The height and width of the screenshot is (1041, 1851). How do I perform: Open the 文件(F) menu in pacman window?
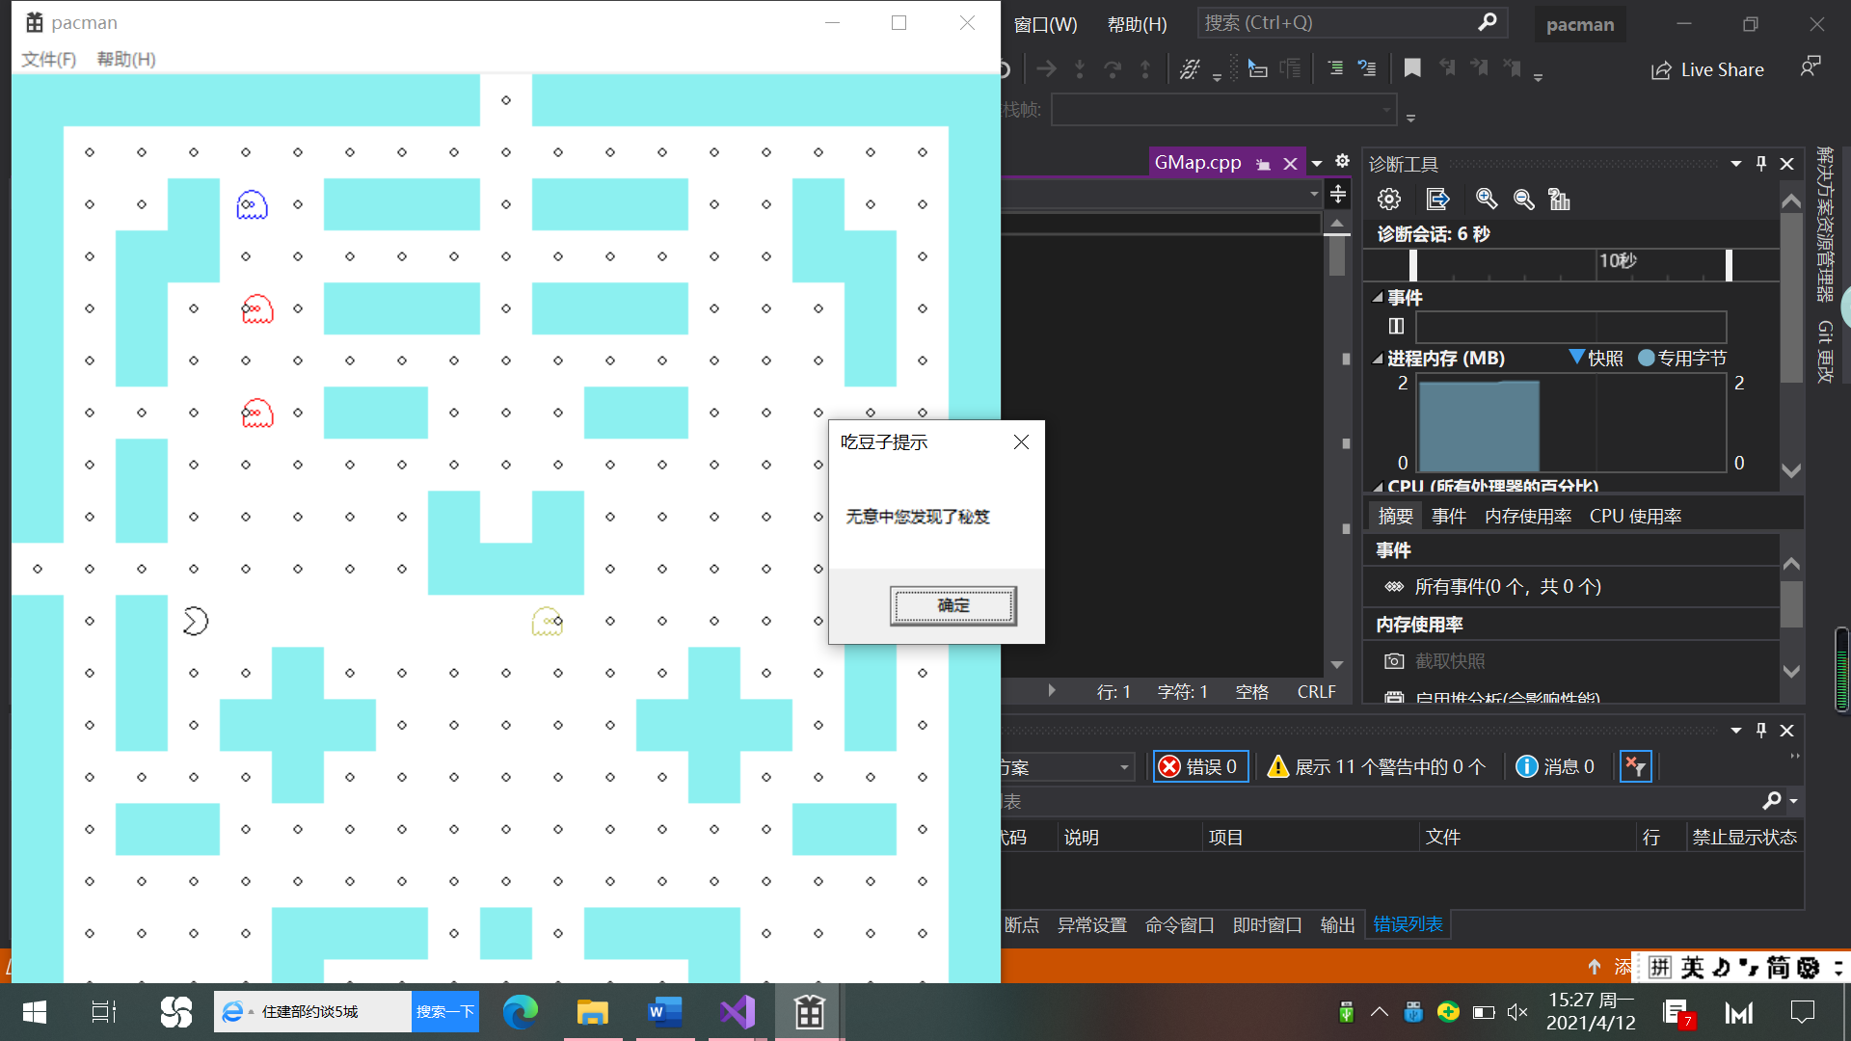click(x=48, y=59)
